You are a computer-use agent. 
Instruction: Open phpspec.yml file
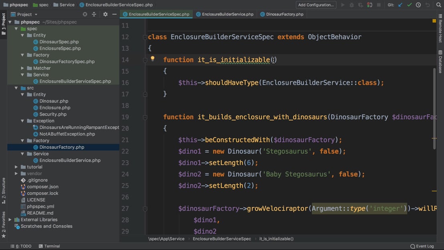click(40, 207)
